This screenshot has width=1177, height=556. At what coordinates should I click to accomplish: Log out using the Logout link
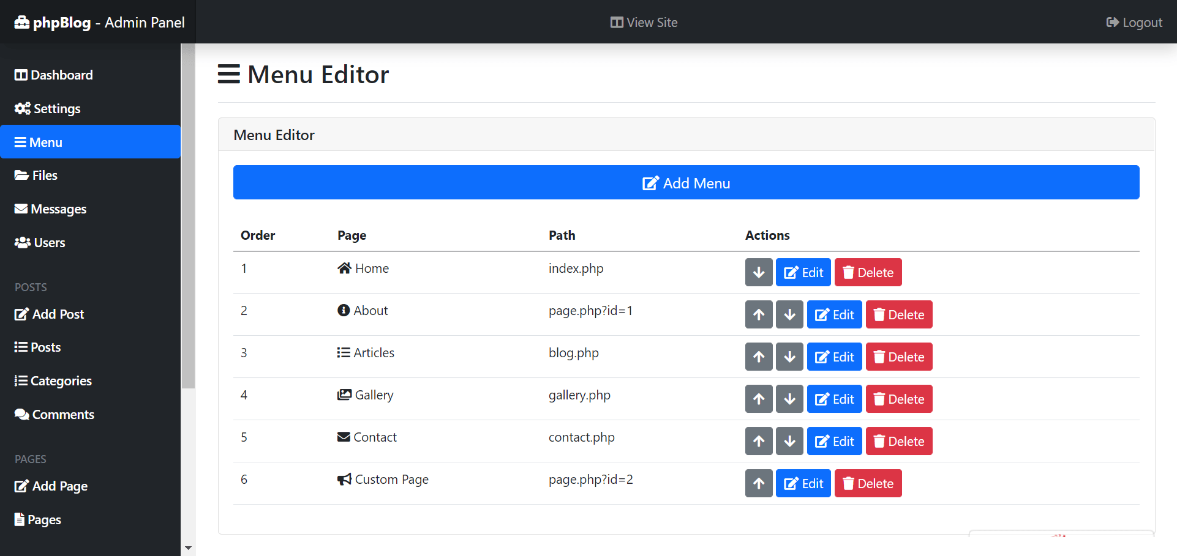1134,23
